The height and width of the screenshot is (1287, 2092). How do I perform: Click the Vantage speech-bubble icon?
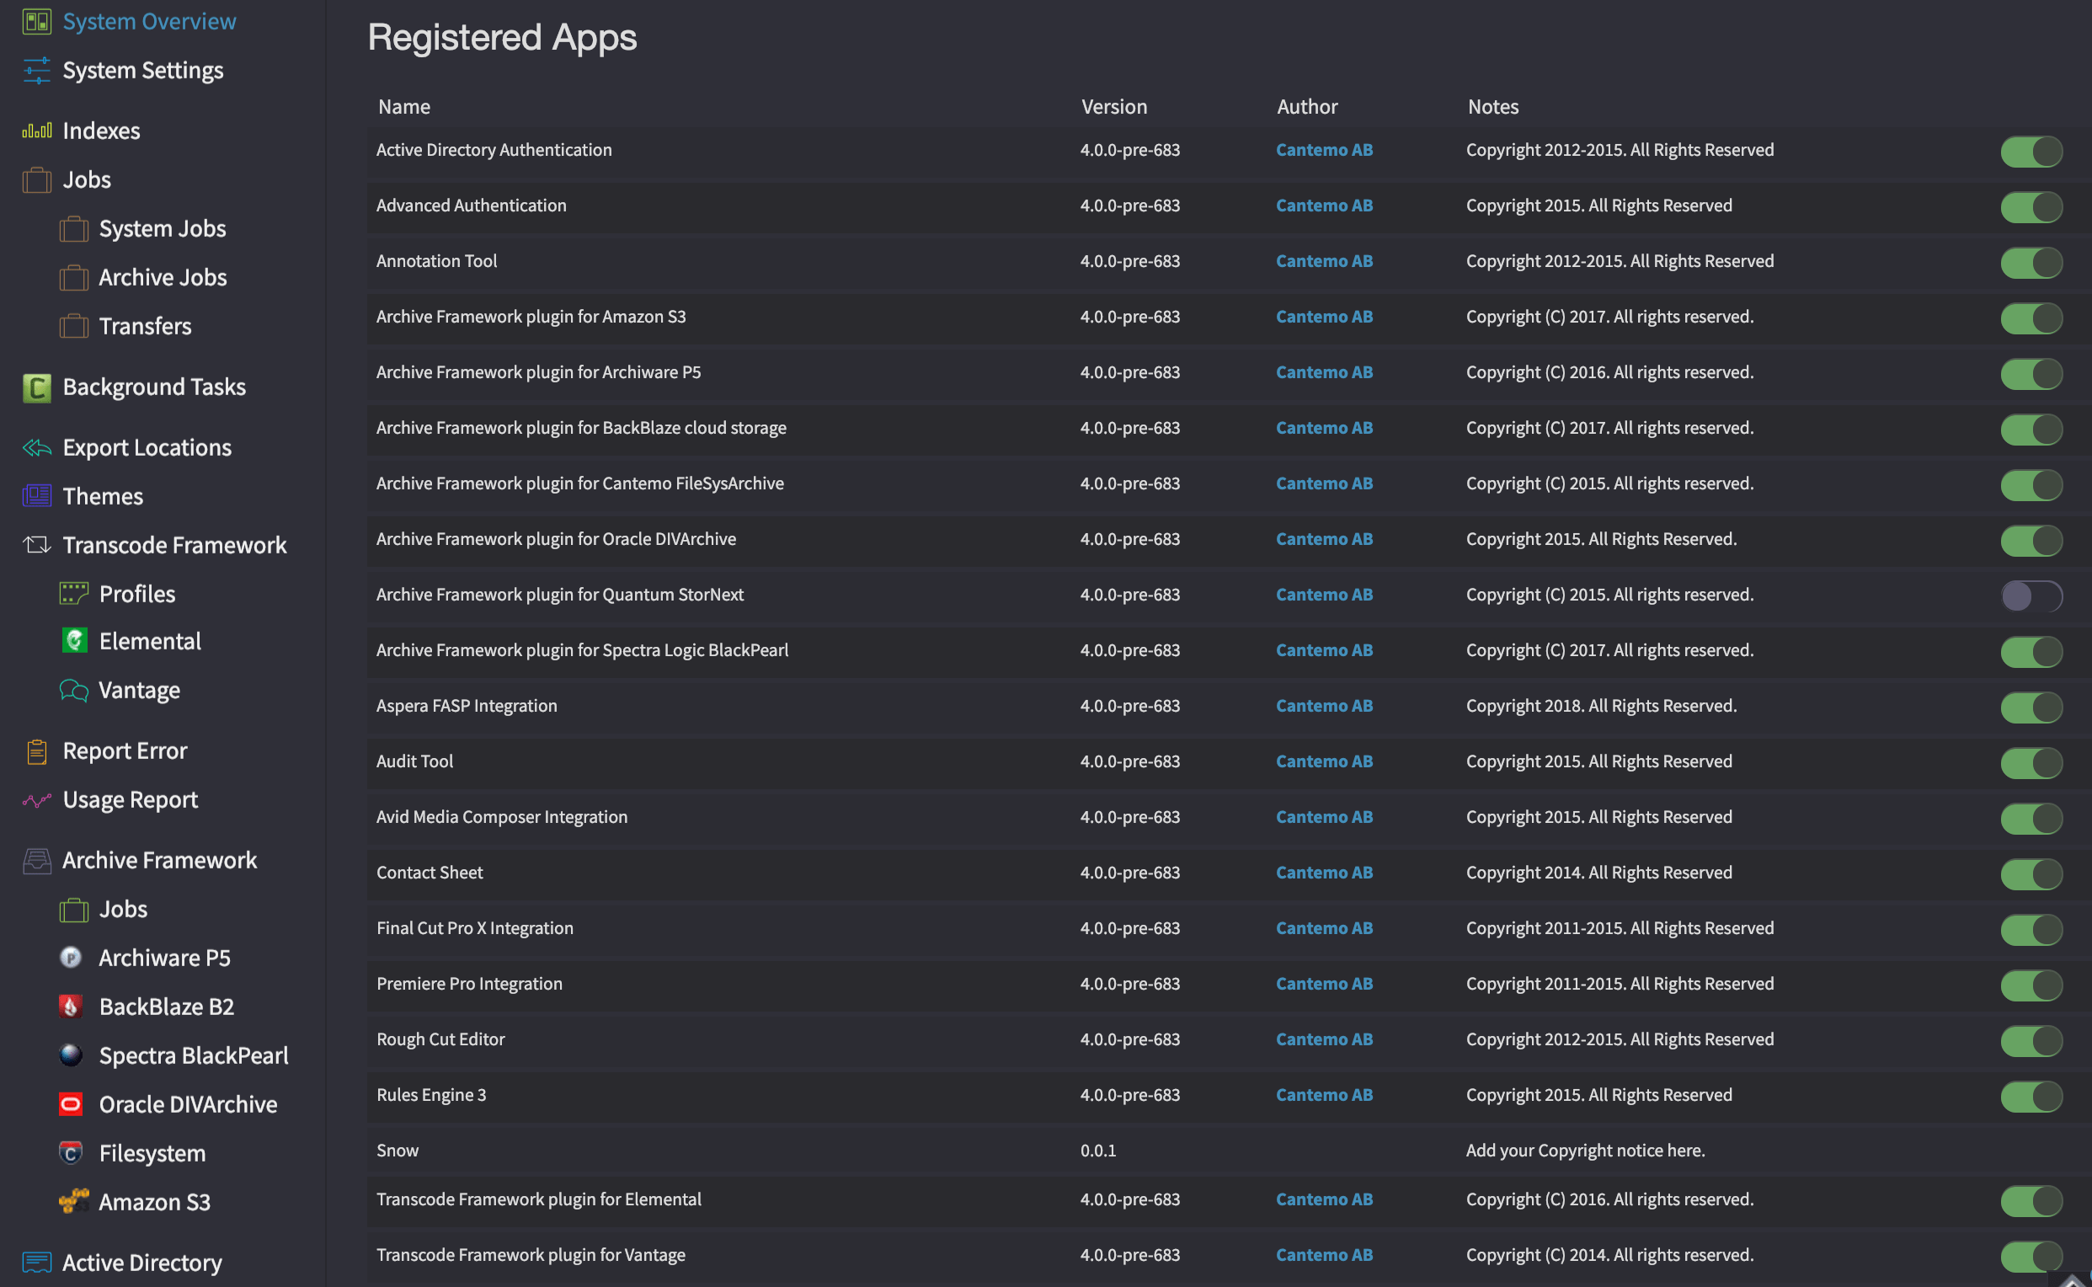pos(73,691)
